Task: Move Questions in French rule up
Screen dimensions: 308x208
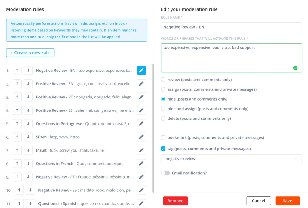Action: point(17,164)
